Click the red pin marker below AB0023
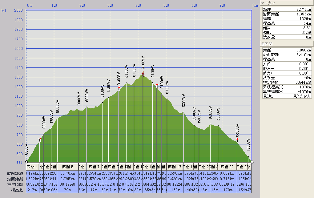The image size is (314, 198). (x=237, y=139)
